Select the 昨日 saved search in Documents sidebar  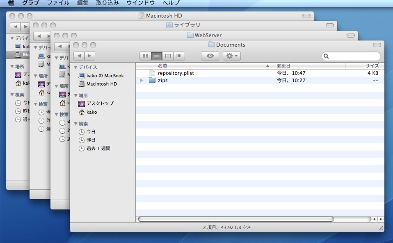87,140
